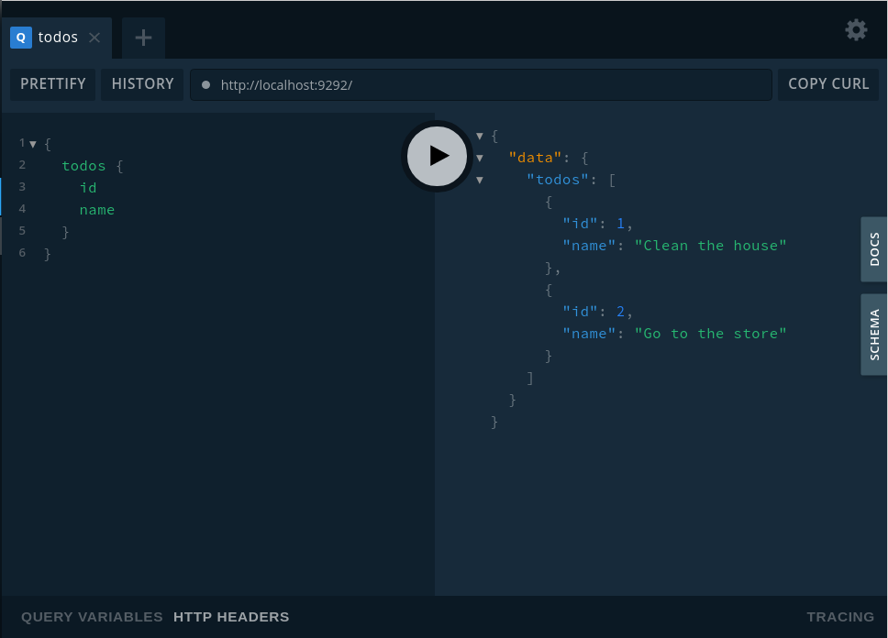Click the endpoint status dot icon
This screenshot has width=888, height=638.
click(x=205, y=84)
